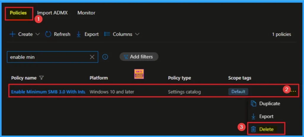Click the filter icon beside Policy name
Screen dimensions: 304x137
[42, 78]
